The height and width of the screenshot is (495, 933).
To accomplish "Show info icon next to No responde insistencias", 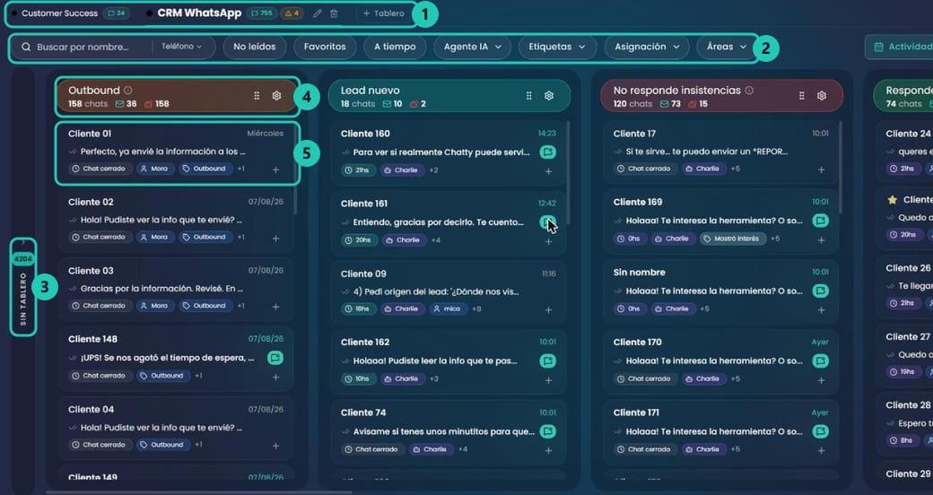I will point(749,91).
